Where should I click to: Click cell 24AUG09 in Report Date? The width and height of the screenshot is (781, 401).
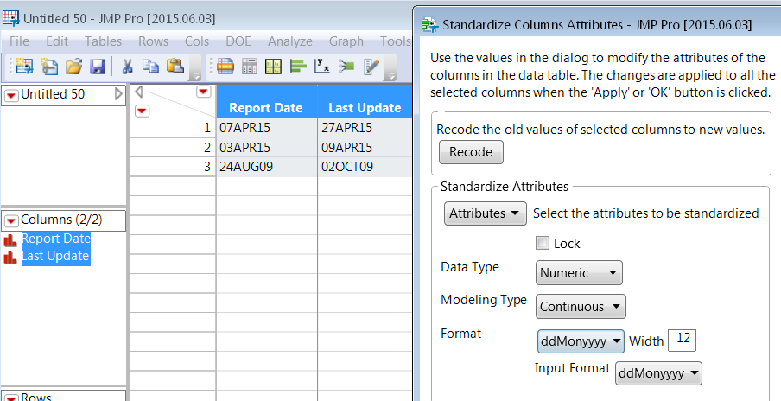(x=266, y=167)
